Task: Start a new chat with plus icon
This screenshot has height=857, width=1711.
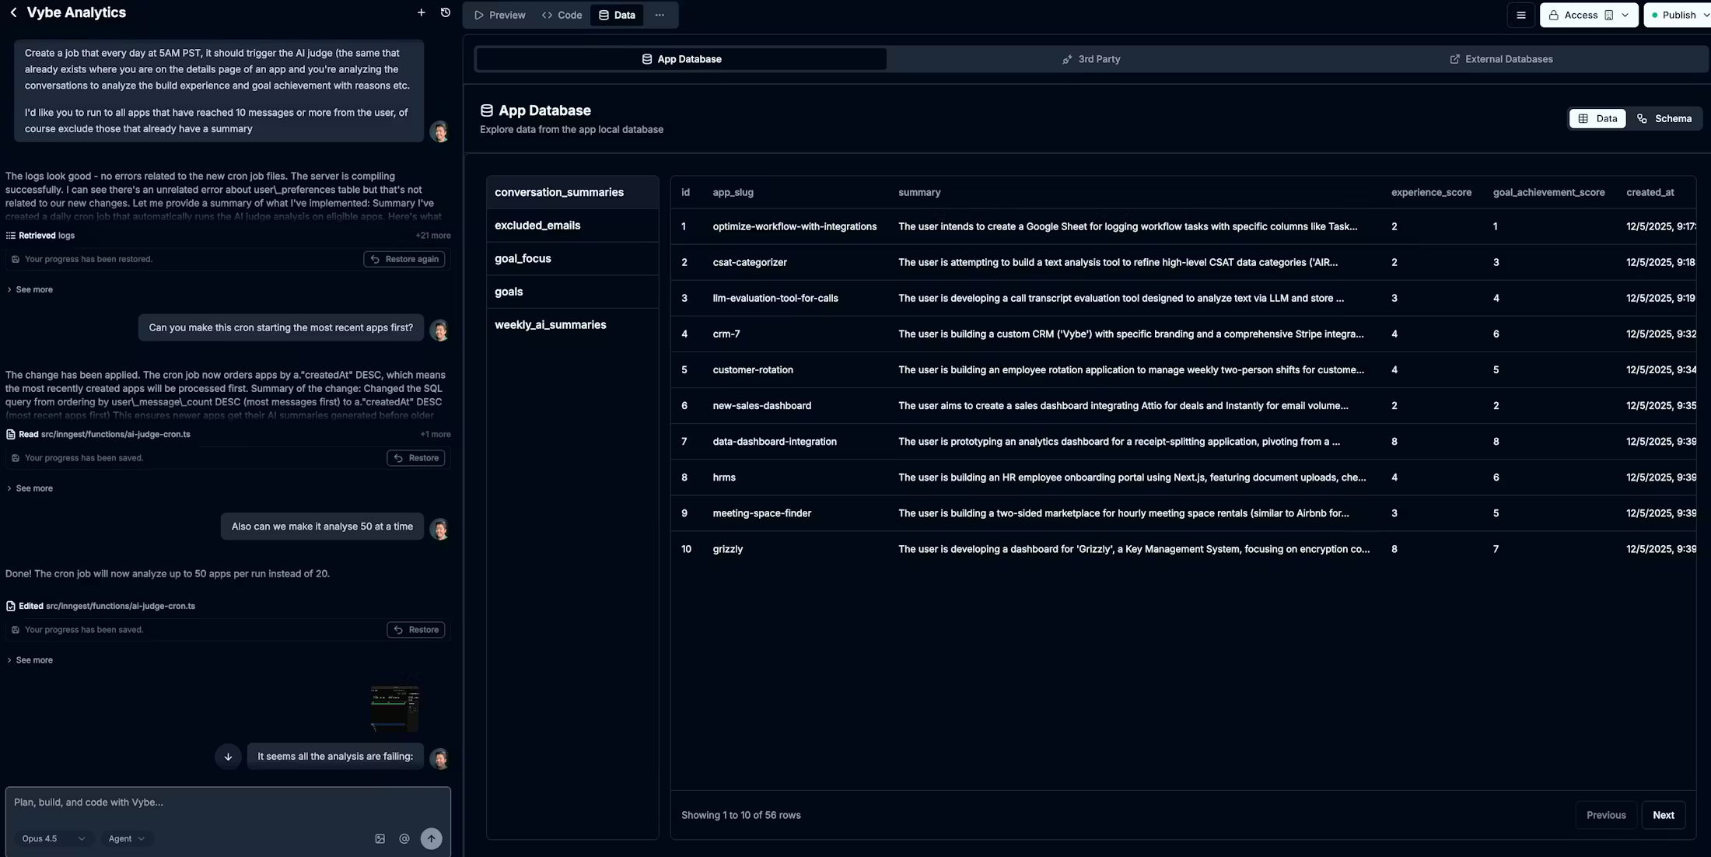Action: [x=421, y=12]
